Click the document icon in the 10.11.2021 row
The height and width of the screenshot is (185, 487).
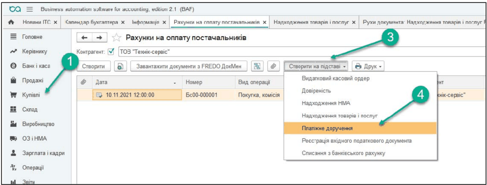click(100, 95)
